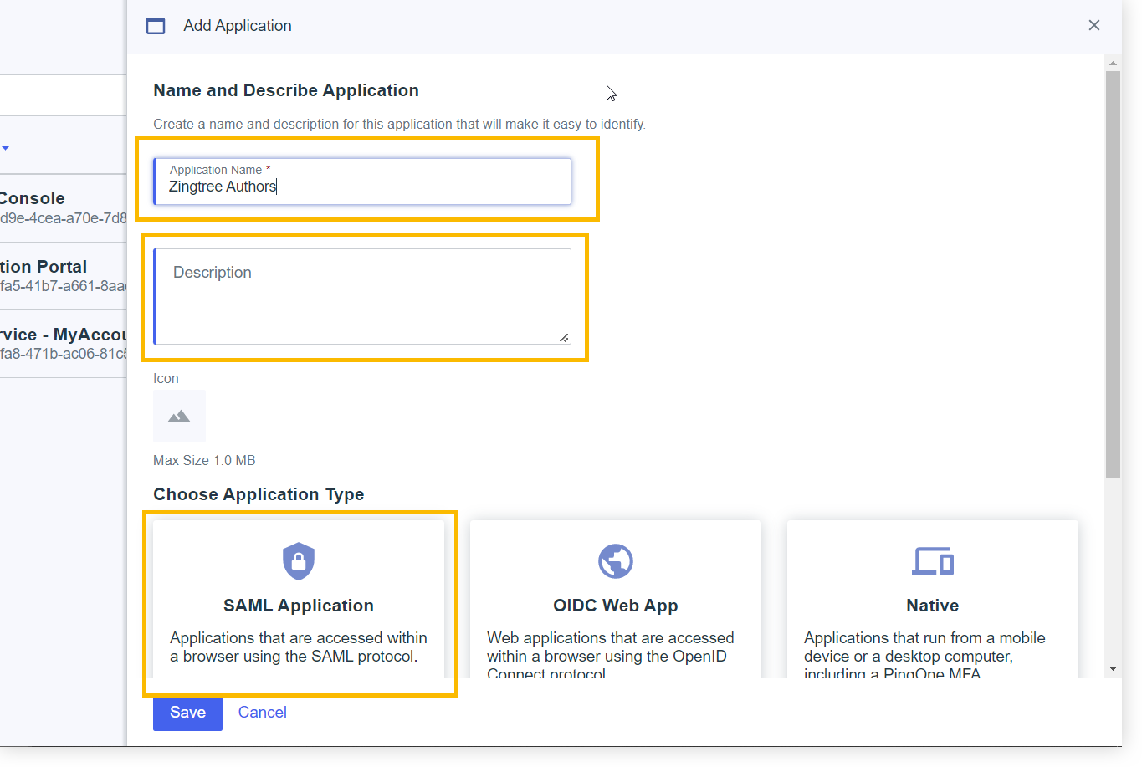The height and width of the screenshot is (767, 1142).
Task: Click the Save button
Action: 187,713
